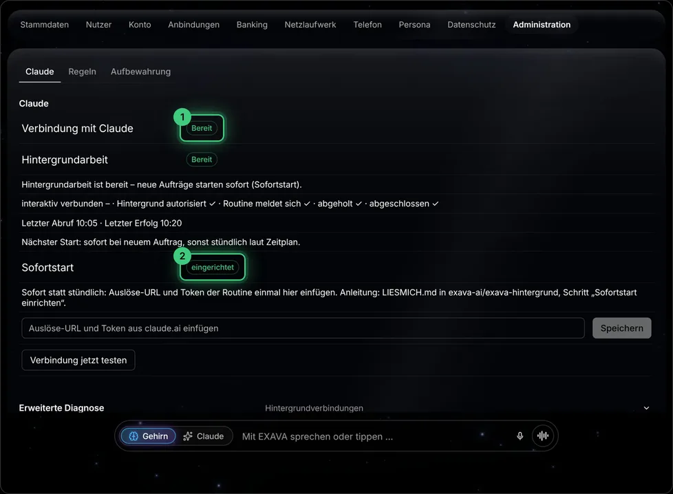
Task: Open the Aufbewahrung sub-tab
Action: coord(141,72)
